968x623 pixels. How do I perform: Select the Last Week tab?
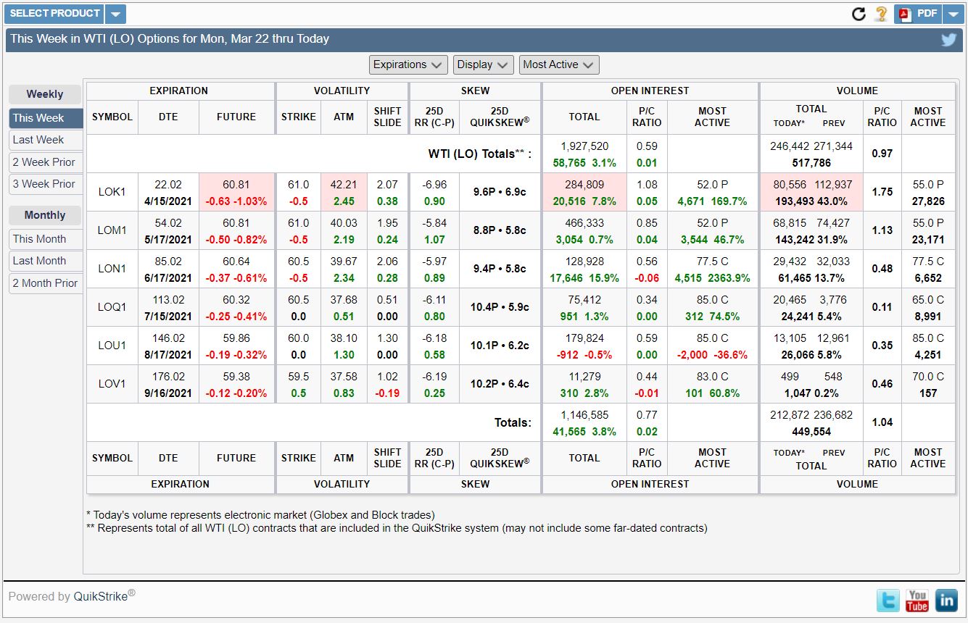(45, 140)
